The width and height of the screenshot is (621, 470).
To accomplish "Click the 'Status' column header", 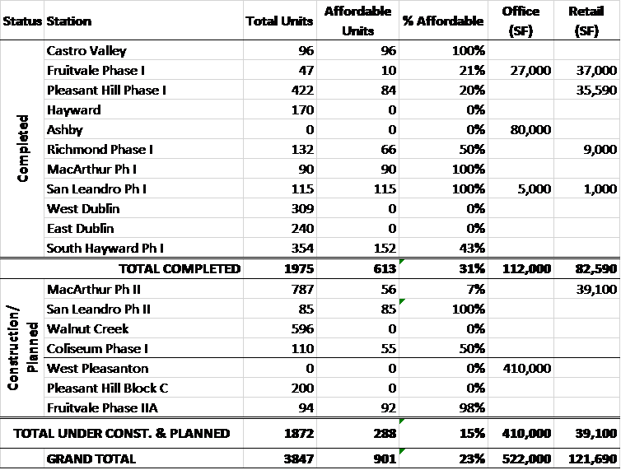I will point(22,21).
